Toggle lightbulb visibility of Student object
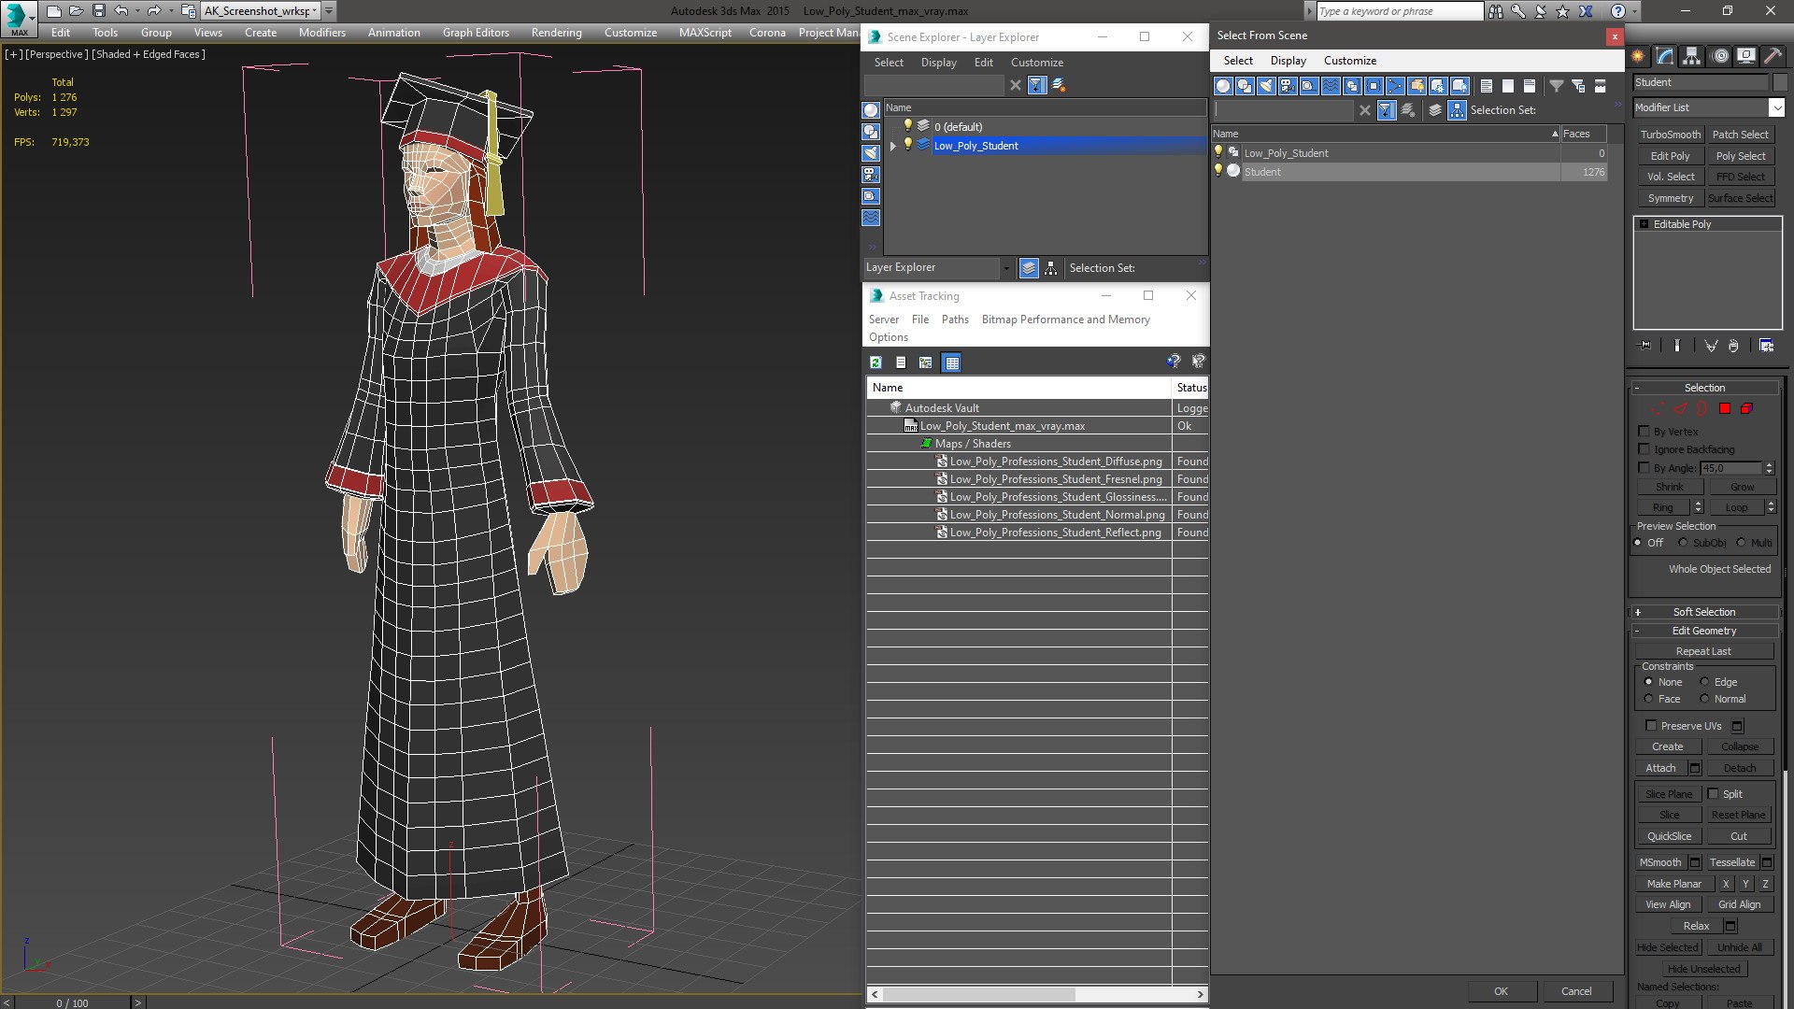Viewport: 1794px width, 1009px height. [x=1217, y=171]
